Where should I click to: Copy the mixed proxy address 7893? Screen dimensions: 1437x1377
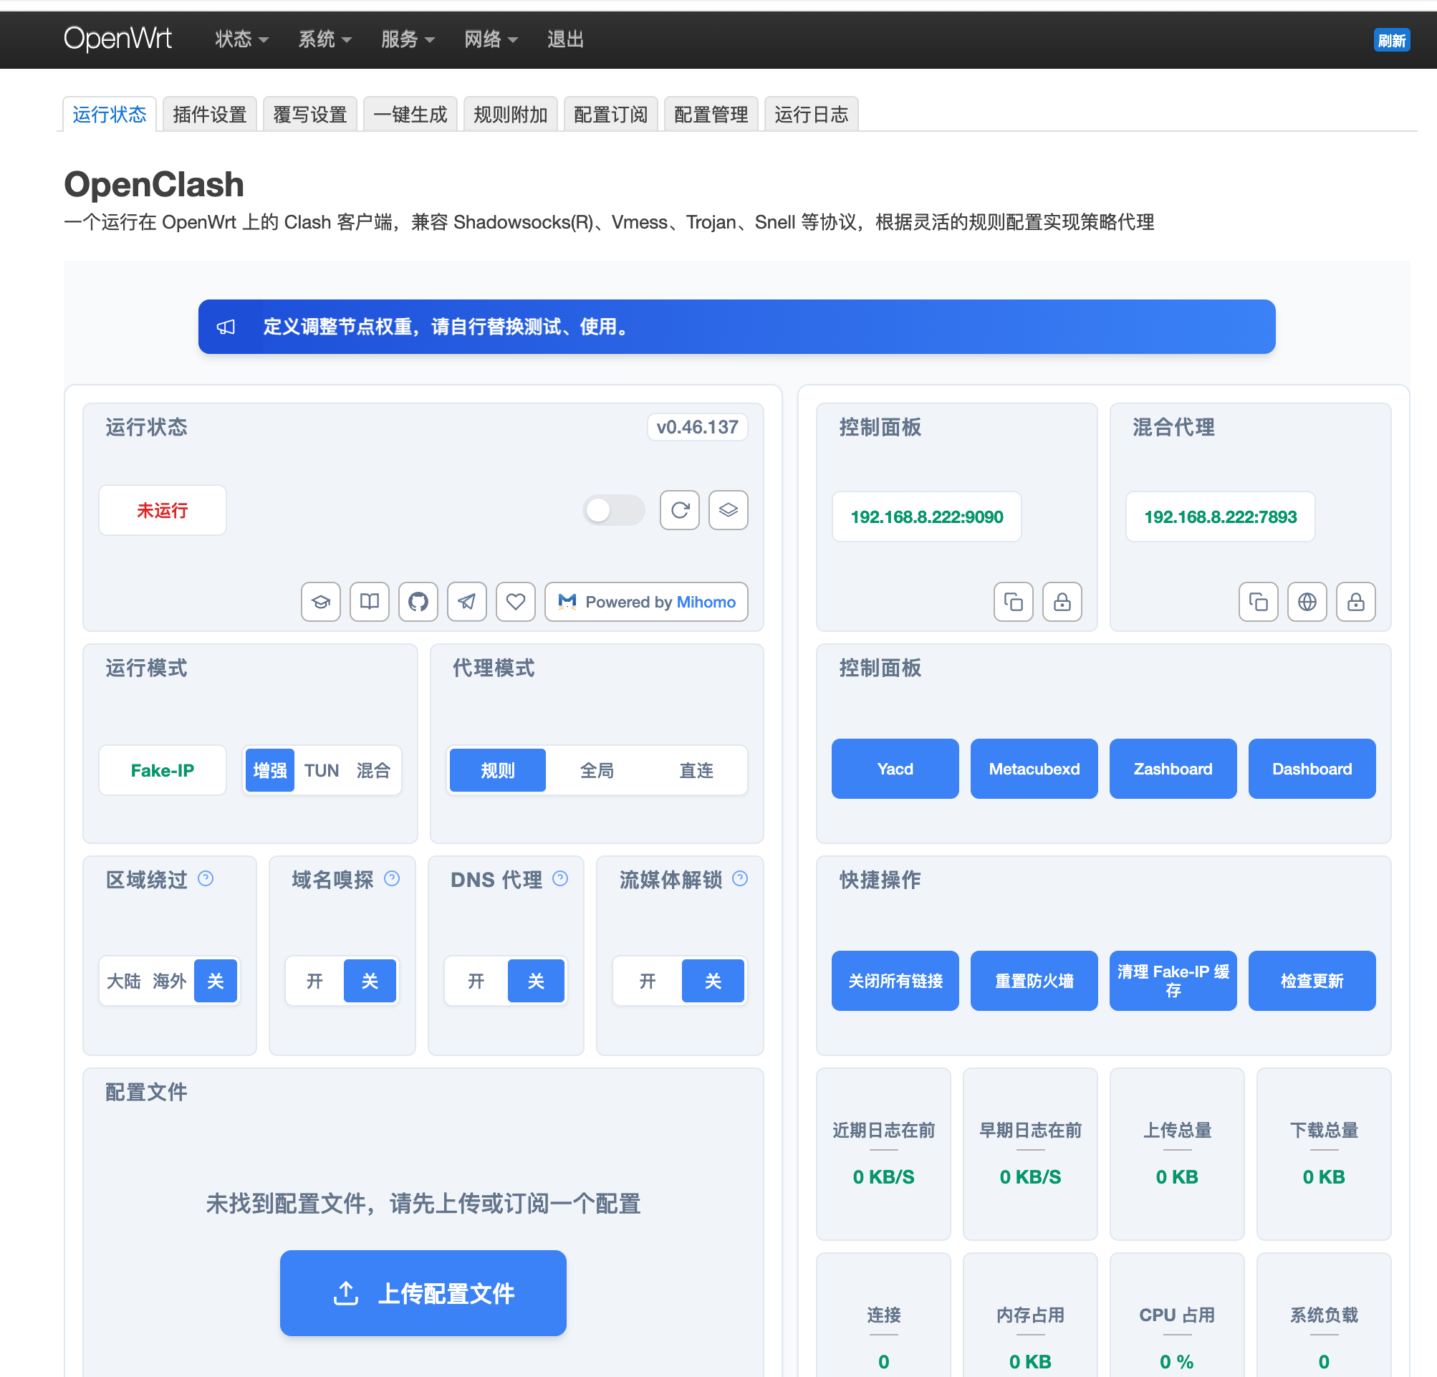1258,602
